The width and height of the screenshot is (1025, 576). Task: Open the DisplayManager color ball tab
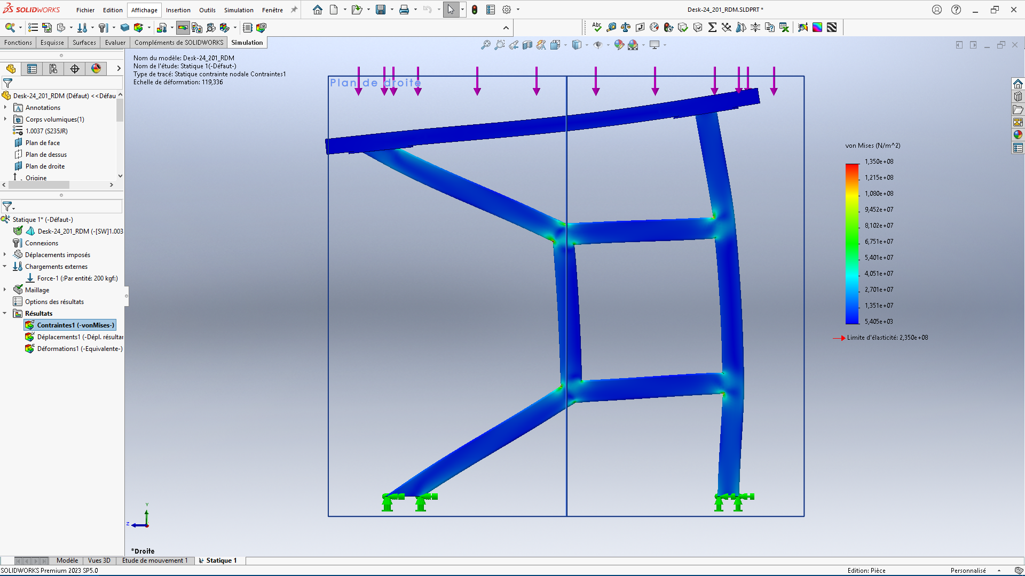[x=96, y=68]
